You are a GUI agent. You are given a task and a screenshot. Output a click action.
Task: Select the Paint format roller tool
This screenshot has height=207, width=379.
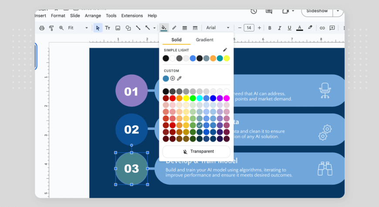pyautogui.click(x=51, y=28)
